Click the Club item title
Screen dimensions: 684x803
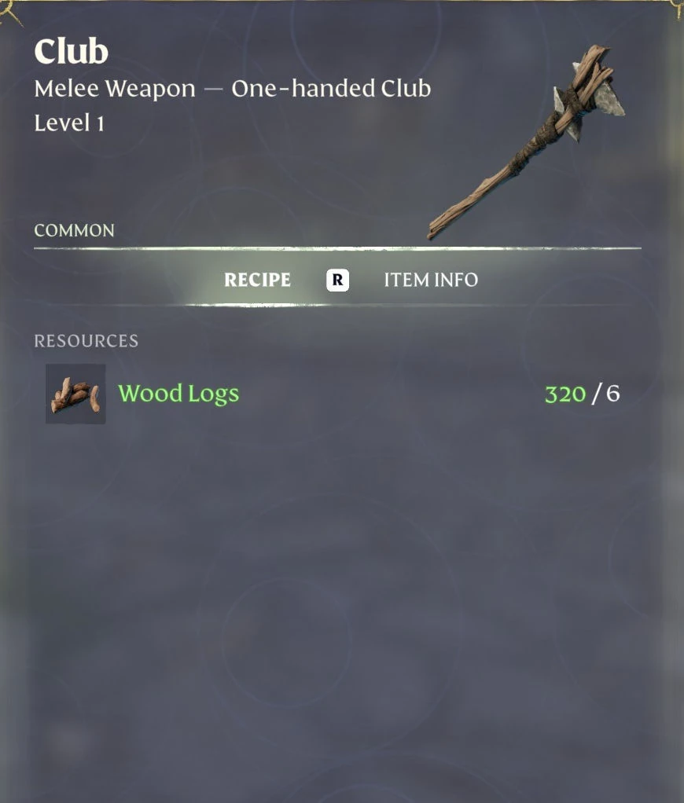(72, 52)
